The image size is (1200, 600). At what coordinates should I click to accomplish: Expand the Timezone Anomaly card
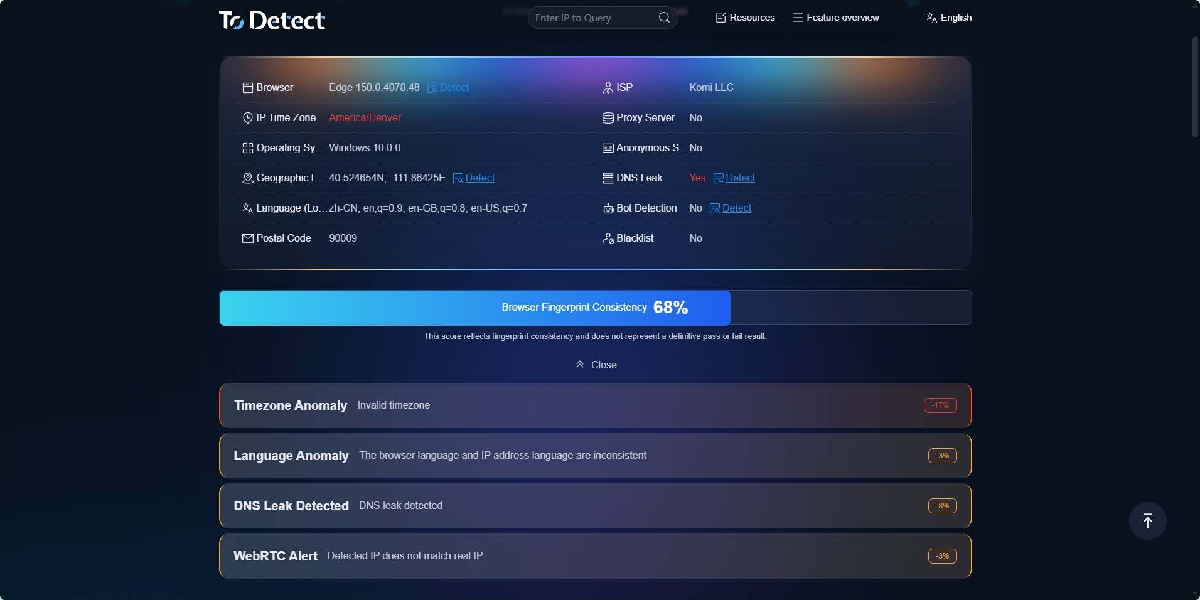click(x=595, y=405)
